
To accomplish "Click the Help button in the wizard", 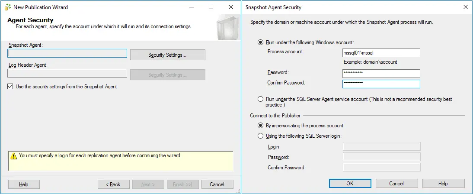I will (23, 184).
